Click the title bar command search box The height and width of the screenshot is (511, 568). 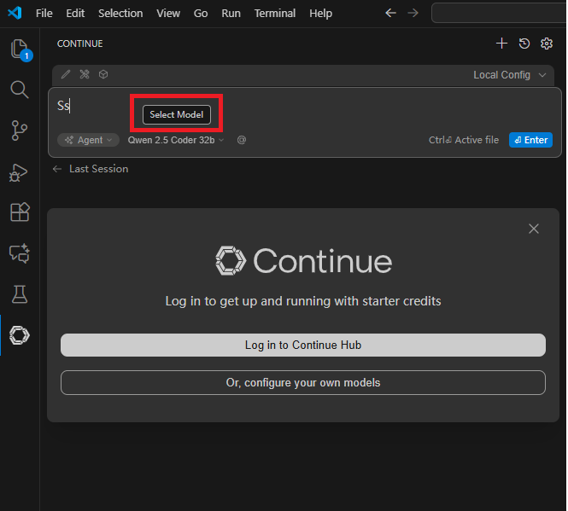[500, 13]
